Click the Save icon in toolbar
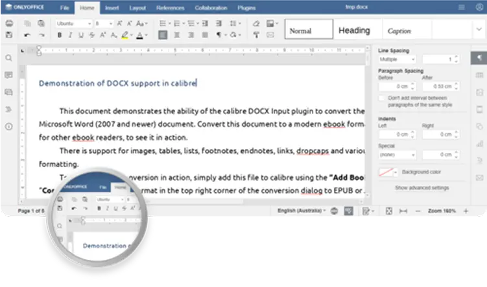487x287 pixels. [9, 35]
